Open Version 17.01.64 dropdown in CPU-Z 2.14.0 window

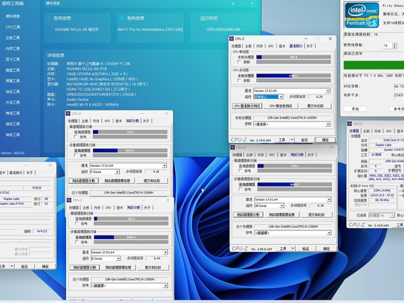tap(292, 91)
